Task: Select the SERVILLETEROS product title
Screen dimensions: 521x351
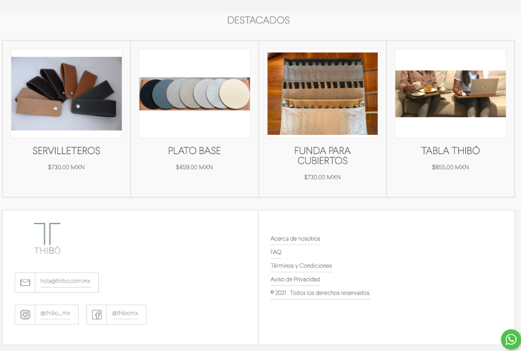Action: [x=66, y=151]
